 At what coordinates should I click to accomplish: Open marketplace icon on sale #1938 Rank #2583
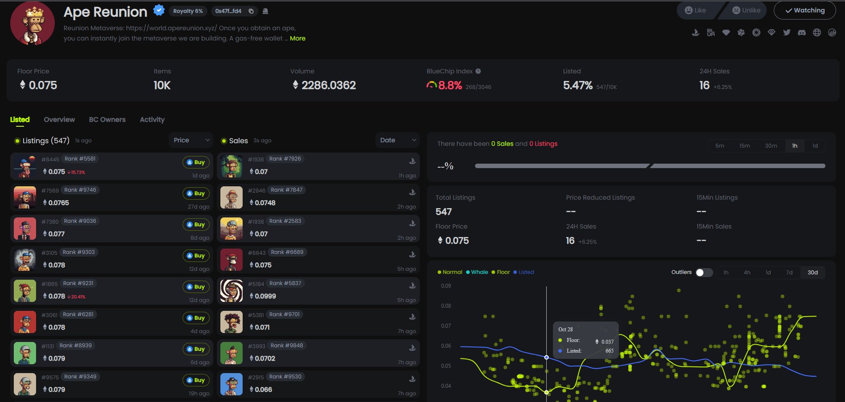point(413,223)
